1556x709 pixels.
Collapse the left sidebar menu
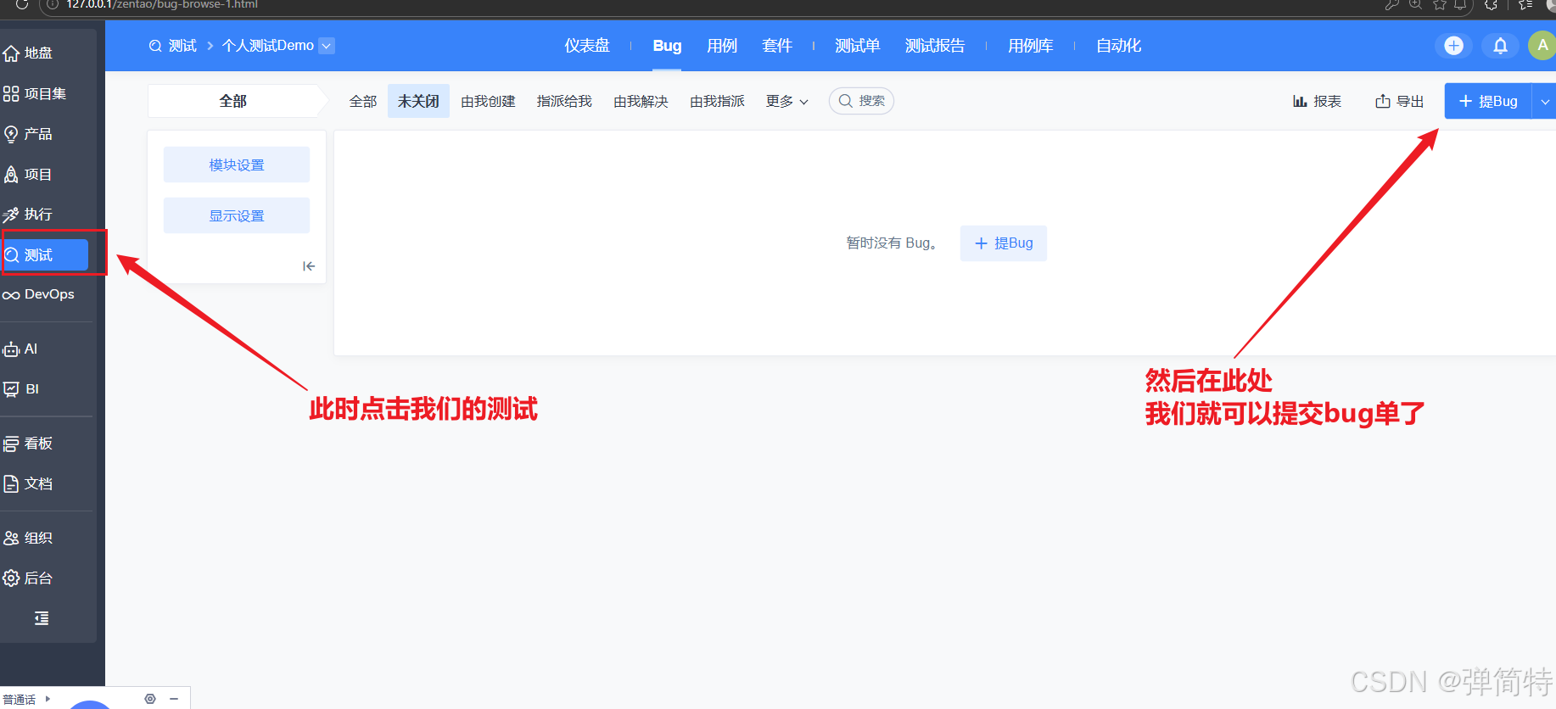pyautogui.click(x=42, y=618)
